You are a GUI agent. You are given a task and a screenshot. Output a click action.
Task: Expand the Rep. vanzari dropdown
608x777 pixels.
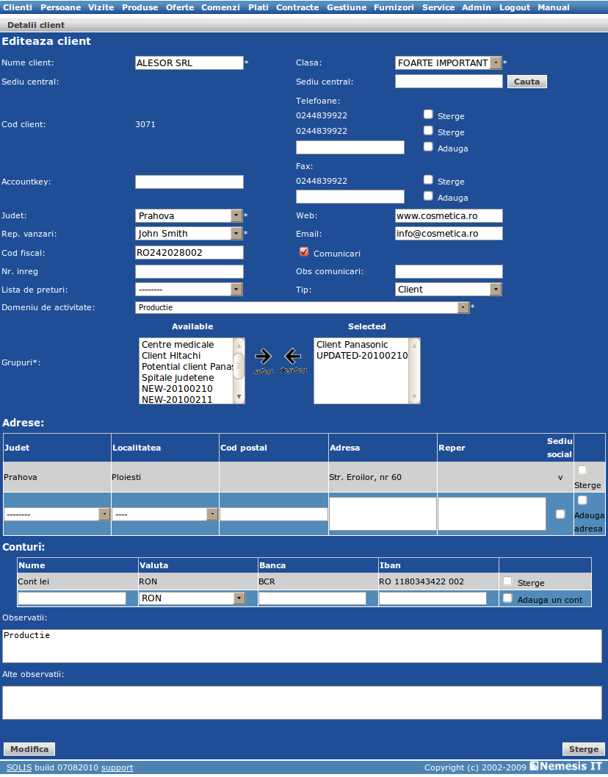point(189,234)
